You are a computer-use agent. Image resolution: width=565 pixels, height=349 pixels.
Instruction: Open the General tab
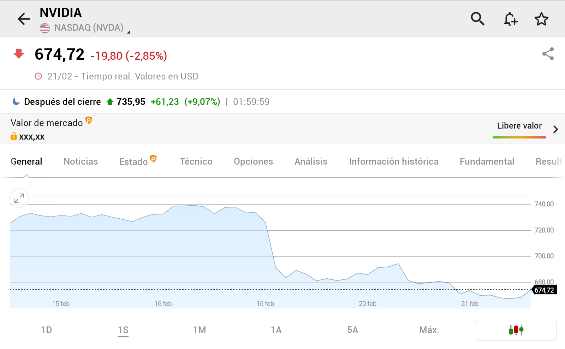(x=26, y=161)
